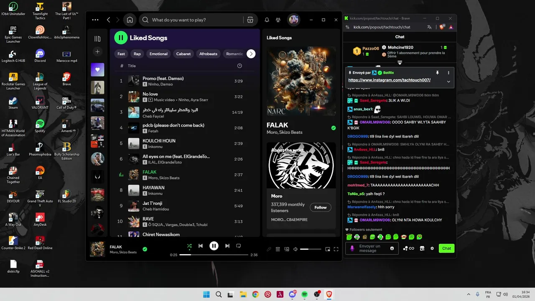Open the emoji picker in the chat input
This screenshot has height=301, width=535.
click(x=392, y=248)
